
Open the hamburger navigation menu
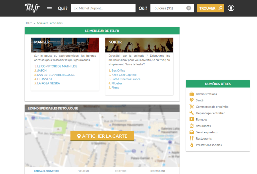click(49, 9)
